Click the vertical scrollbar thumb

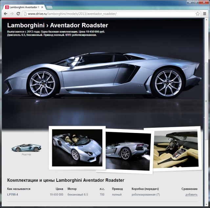[206, 101]
